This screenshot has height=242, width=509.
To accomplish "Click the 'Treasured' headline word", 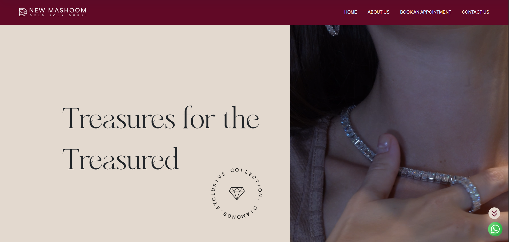I will [x=120, y=159].
